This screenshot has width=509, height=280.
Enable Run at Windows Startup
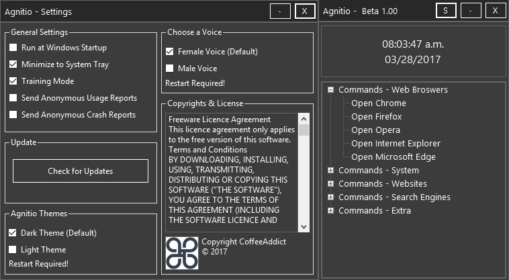coord(13,48)
